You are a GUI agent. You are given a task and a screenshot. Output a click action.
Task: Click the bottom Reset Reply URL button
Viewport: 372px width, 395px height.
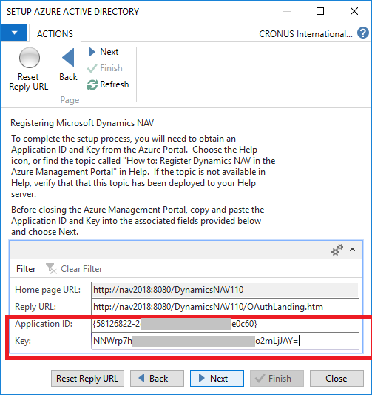(x=87, y=379)
